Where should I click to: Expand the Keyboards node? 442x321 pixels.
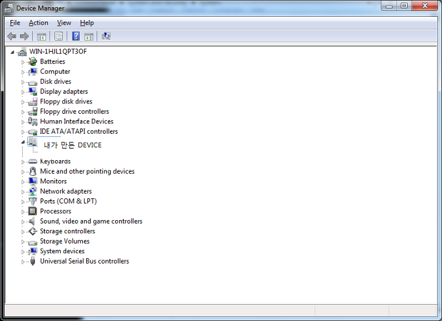[x=23, y=162]
